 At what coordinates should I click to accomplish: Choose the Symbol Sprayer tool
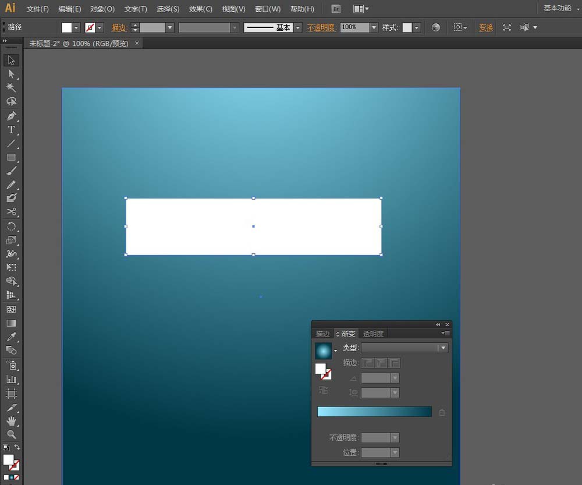tap(11, 366)
